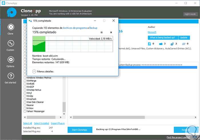
Task: Select the Winyl checkbox
Action: tap(25, 93)
